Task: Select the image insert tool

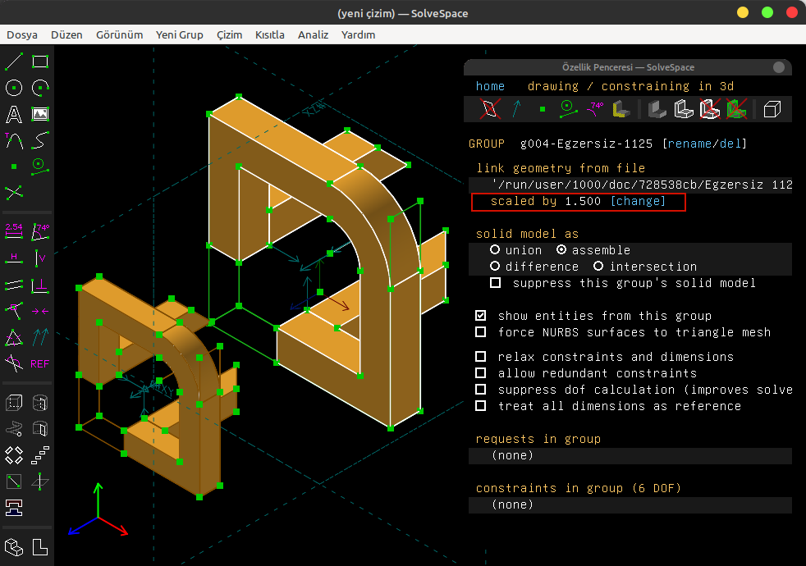Action: [40, 114]
